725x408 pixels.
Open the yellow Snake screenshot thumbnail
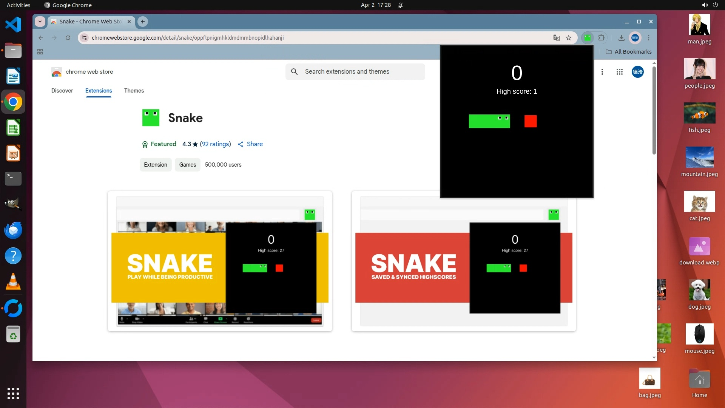tap(220, 261)
